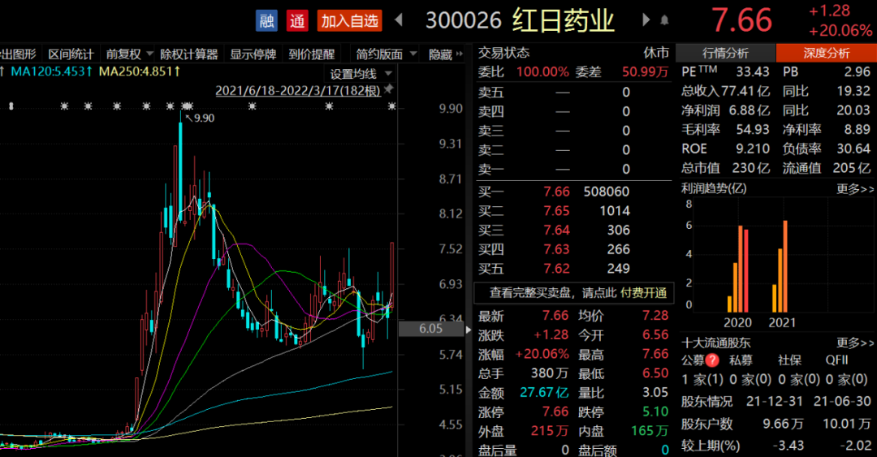
Task: Go to next stock with right arrow
Action: coord(646,20)
